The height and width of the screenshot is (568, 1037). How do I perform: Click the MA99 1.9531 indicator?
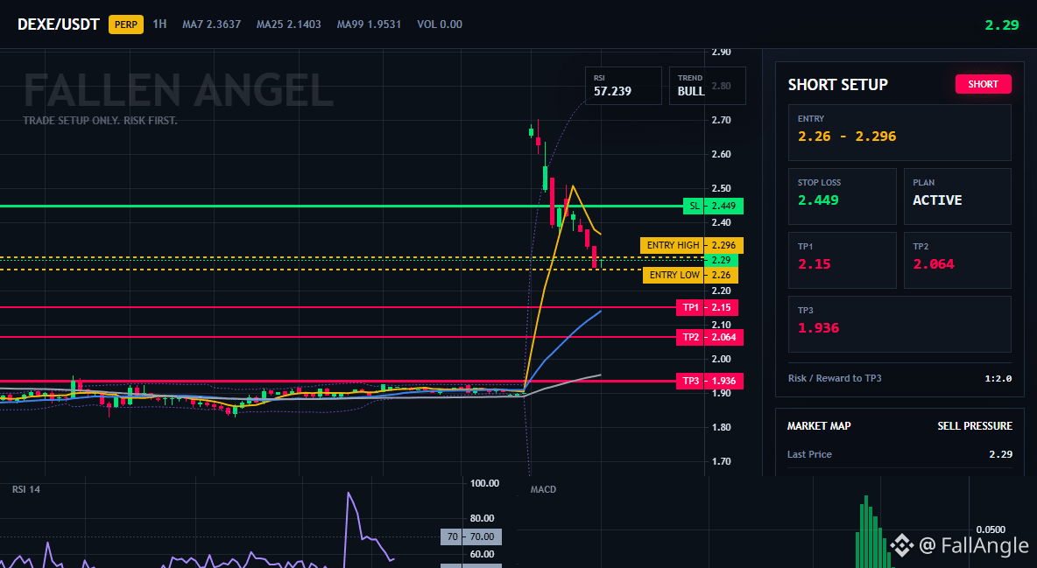point(369,24)
